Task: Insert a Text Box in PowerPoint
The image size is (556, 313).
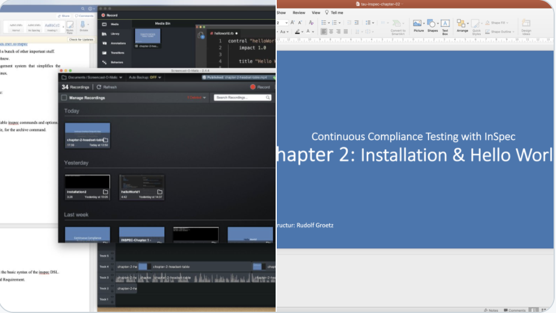Action: click(x=445, y=26)
